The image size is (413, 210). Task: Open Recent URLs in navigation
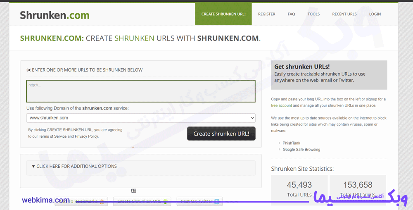pos(344,14)
